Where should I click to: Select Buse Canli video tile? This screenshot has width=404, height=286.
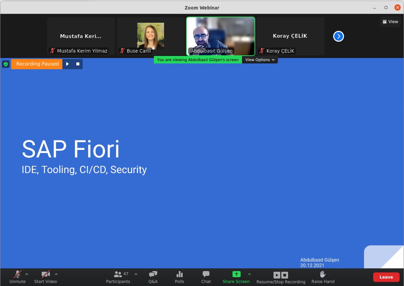(x=151, y=36)
